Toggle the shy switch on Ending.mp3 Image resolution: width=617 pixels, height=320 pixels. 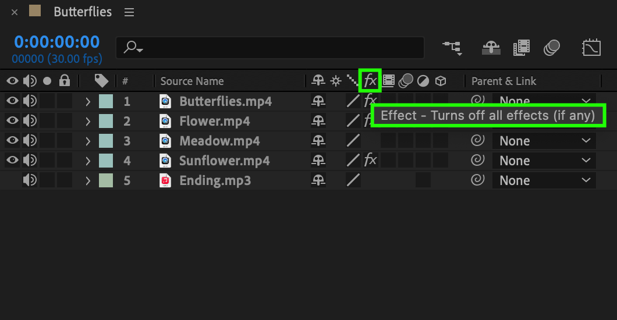click(318, 180)
